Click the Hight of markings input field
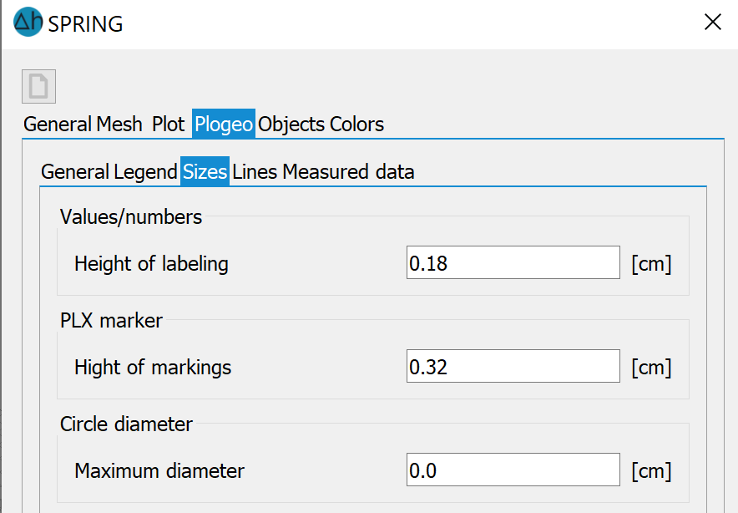Image resolution: width=738 pixels, height=513 pixels. click(513, 367)
